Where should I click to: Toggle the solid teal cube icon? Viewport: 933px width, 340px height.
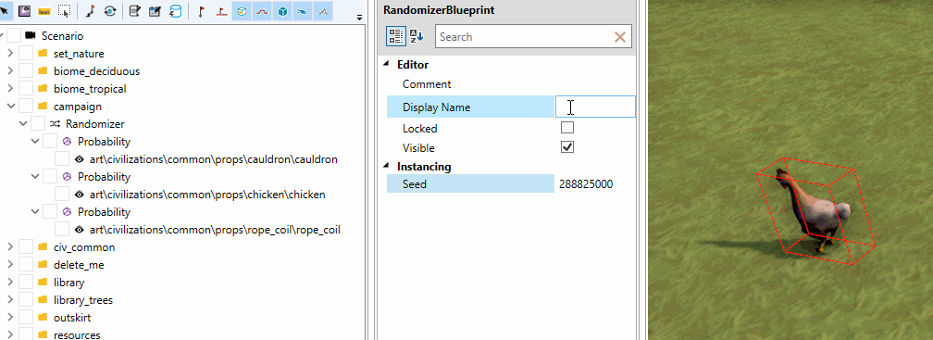click(282, 11)
